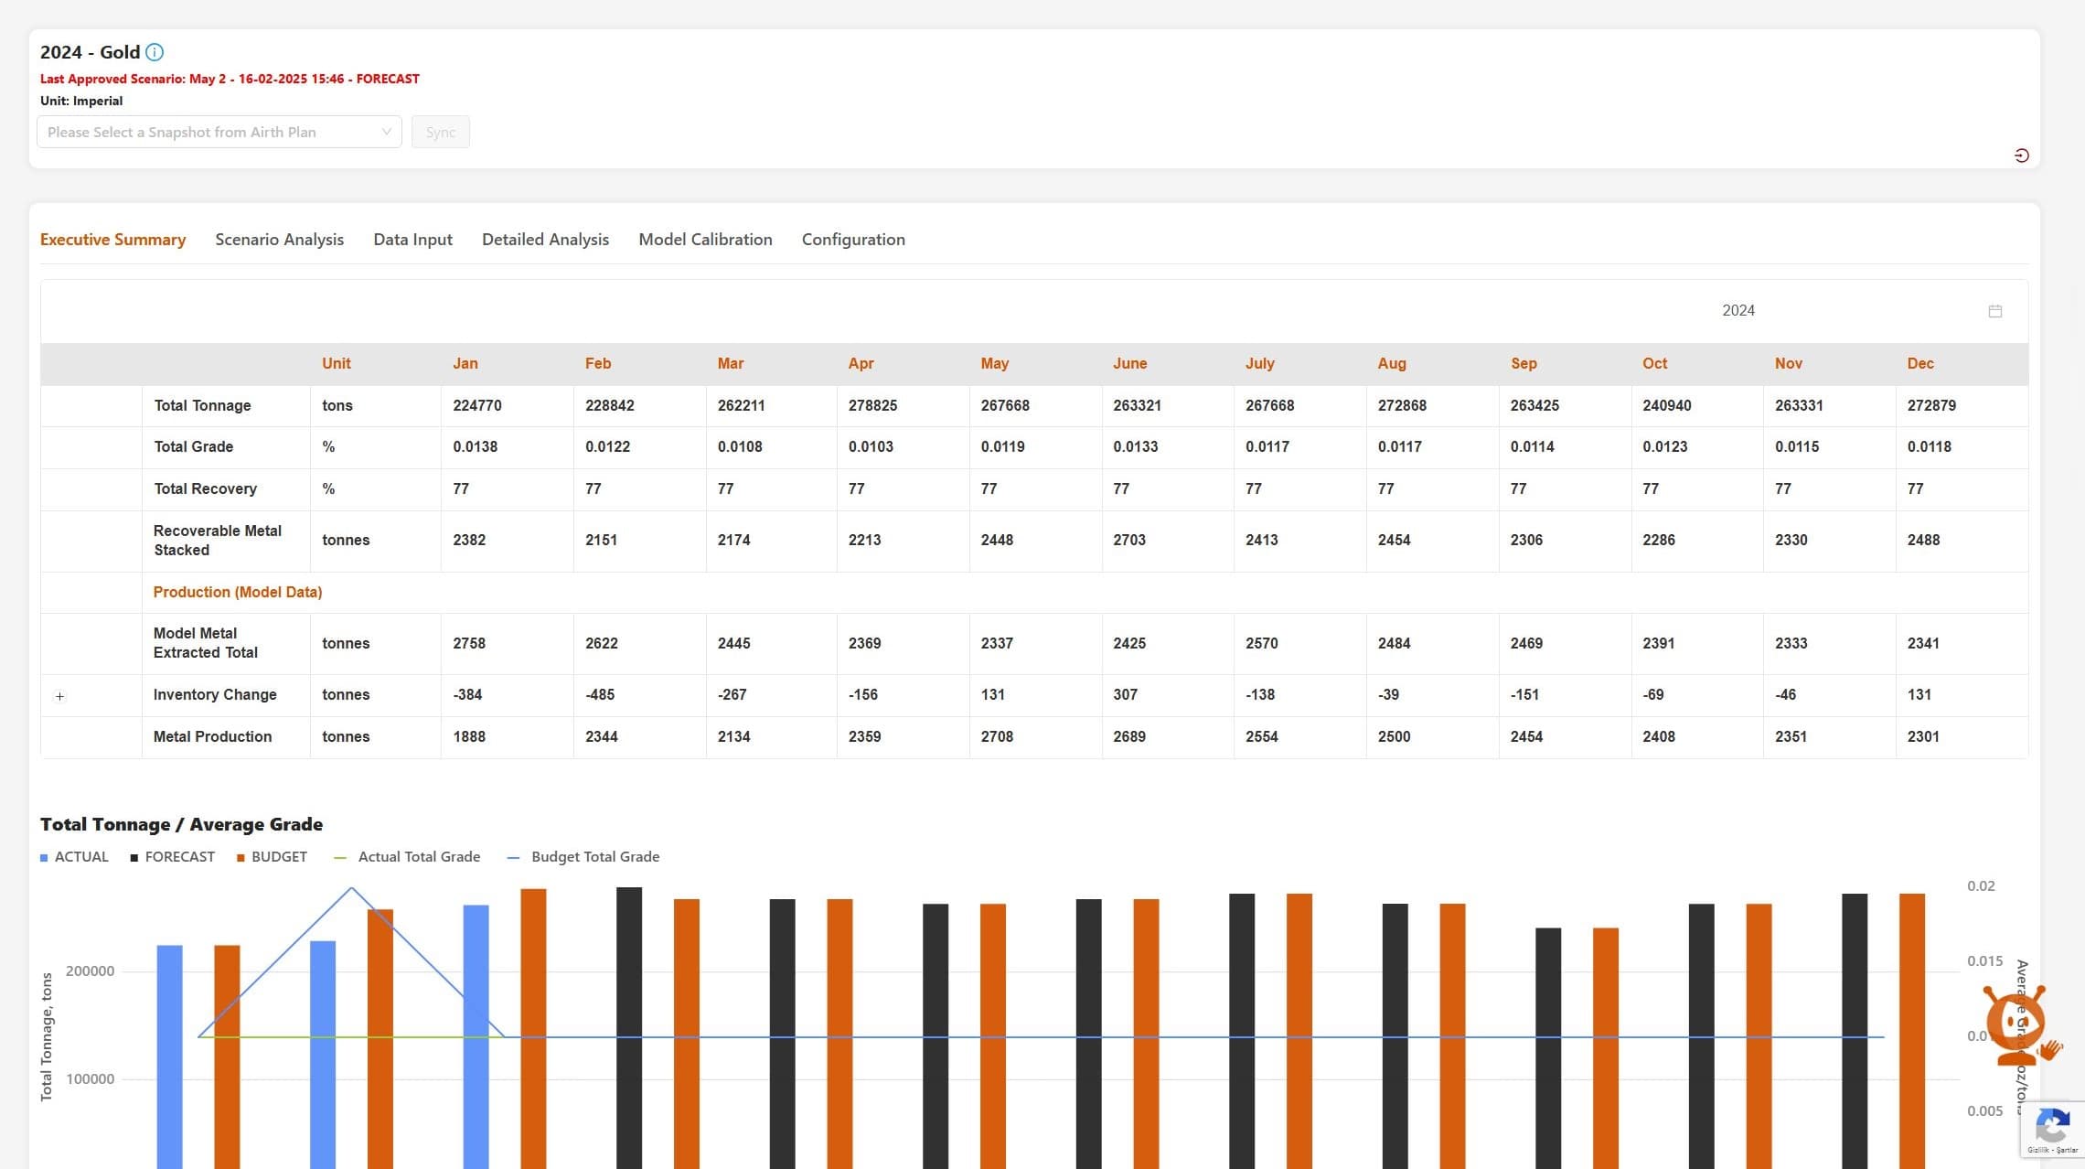Click the Apr Total Tonnage value 278825

[x=872, y=406]
